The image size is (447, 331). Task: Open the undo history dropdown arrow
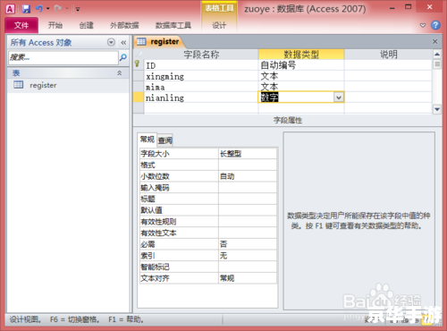47,9
